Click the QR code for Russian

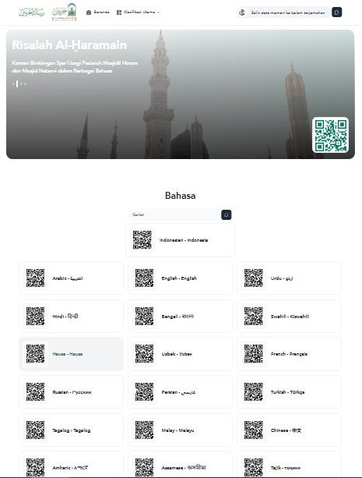[35, 392]
